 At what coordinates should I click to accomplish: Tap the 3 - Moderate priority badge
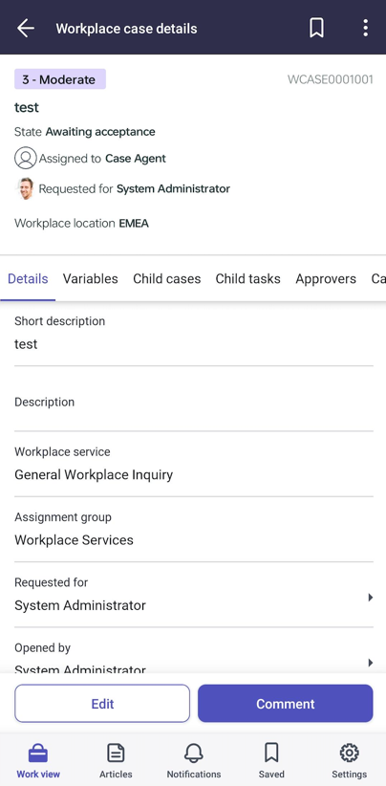[59, 79]
